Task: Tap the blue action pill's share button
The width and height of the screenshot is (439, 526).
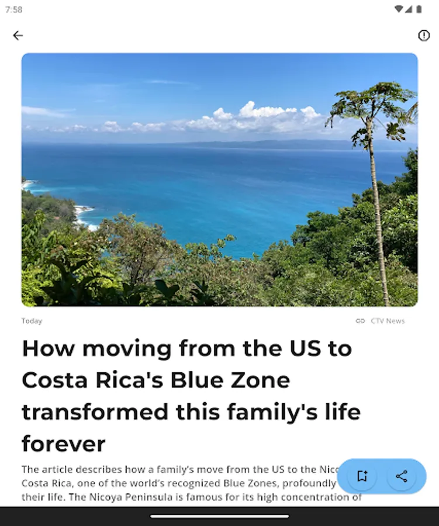Action: pos(402,476)
